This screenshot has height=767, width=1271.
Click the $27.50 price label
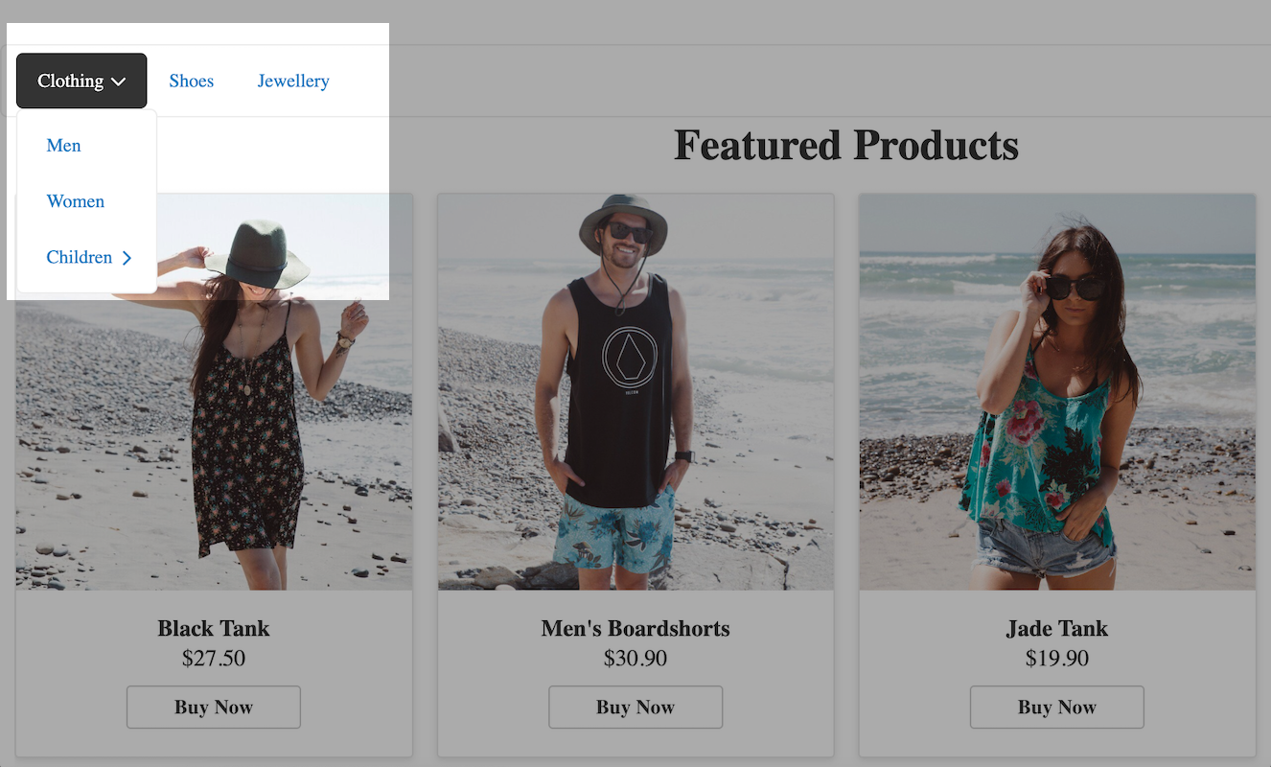tap(213, 659)
